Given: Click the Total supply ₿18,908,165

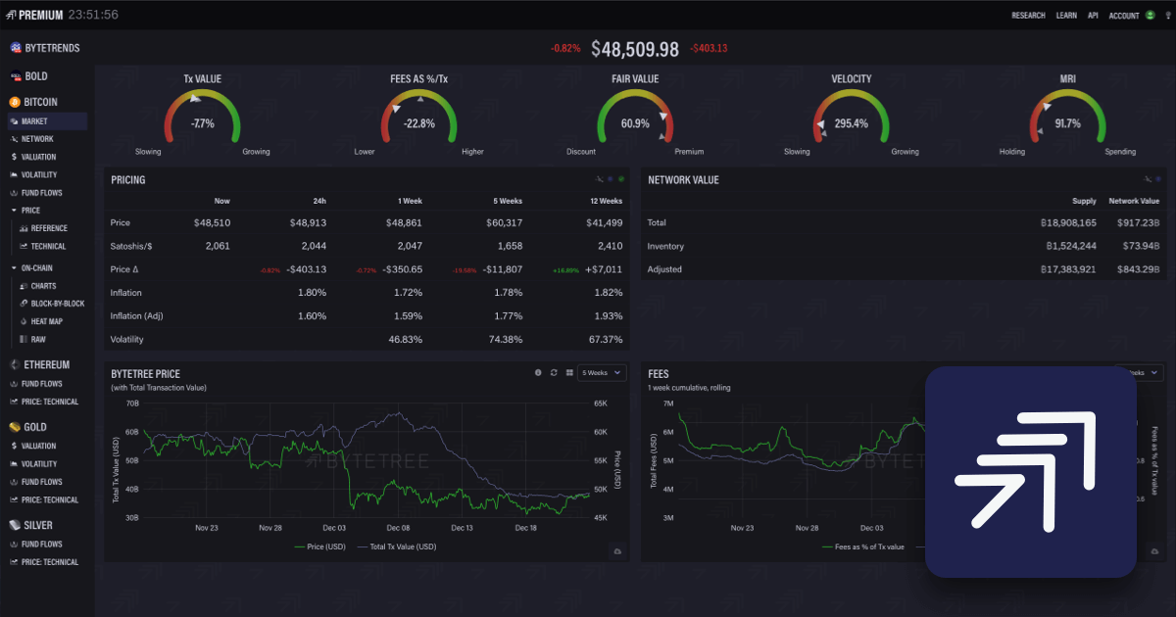Looking at the screenshot, I should 1068,223.
